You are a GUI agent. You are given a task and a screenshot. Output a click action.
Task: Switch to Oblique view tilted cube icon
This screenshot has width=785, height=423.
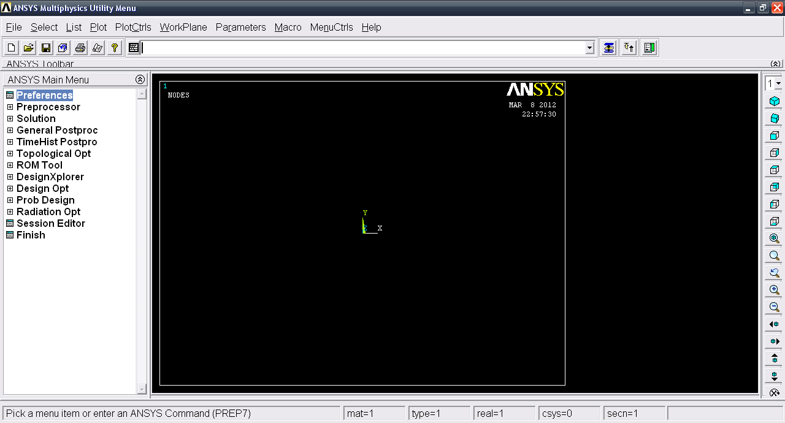tap(775, 118)
